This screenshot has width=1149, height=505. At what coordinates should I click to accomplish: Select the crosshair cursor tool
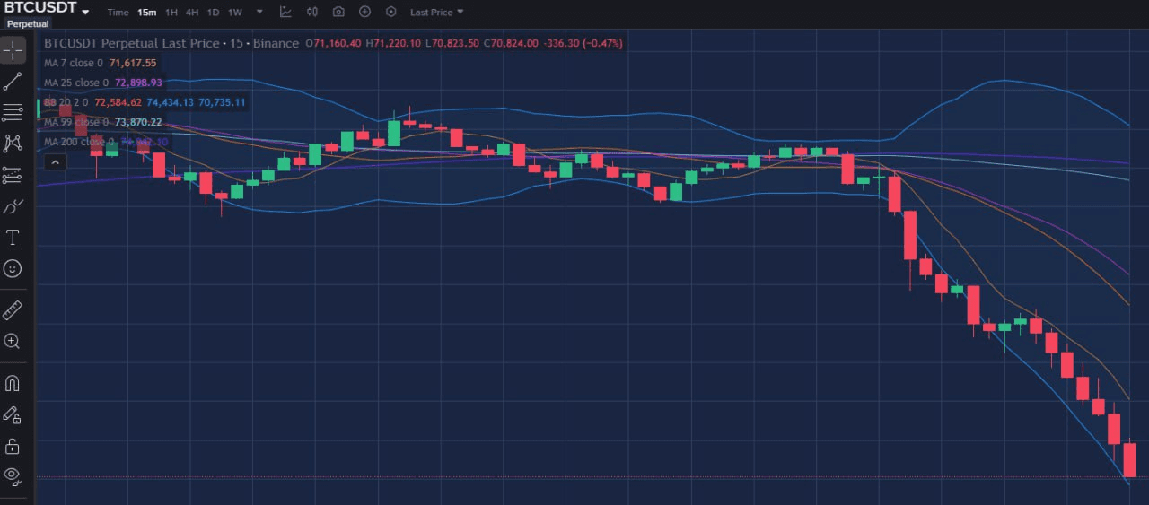[x=13, y=49]
